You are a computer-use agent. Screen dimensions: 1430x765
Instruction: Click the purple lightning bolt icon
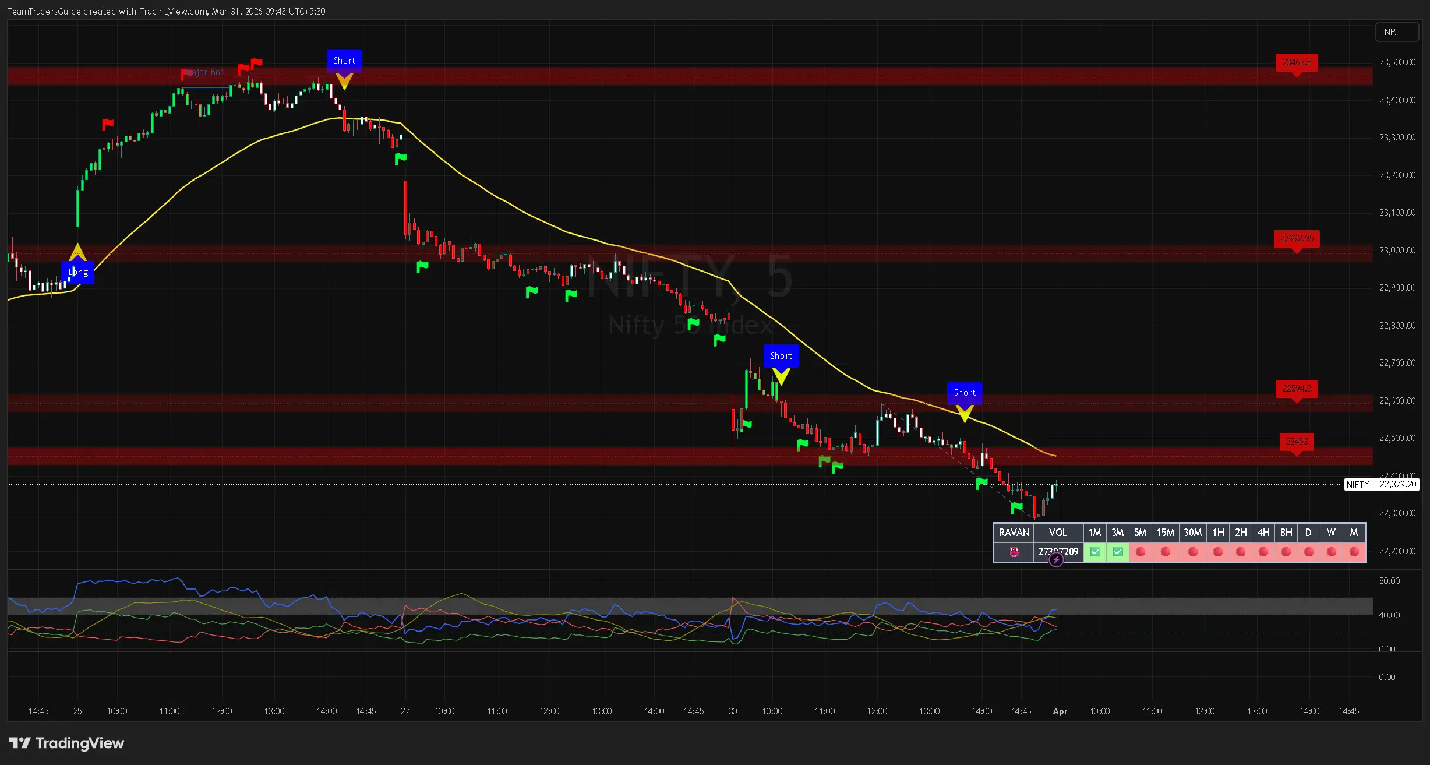[x=1056, y=560]
